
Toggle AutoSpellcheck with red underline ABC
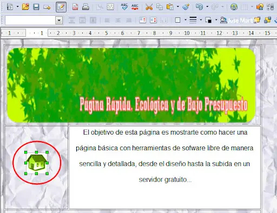135,7
